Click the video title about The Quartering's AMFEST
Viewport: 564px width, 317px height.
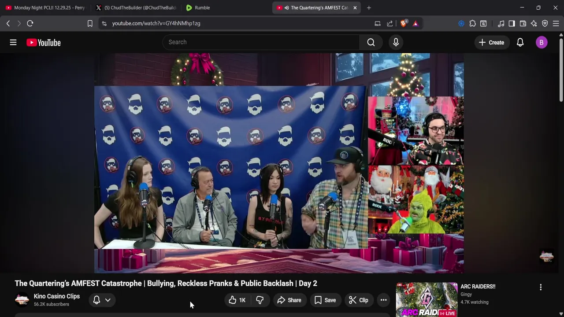pos(166,284)
